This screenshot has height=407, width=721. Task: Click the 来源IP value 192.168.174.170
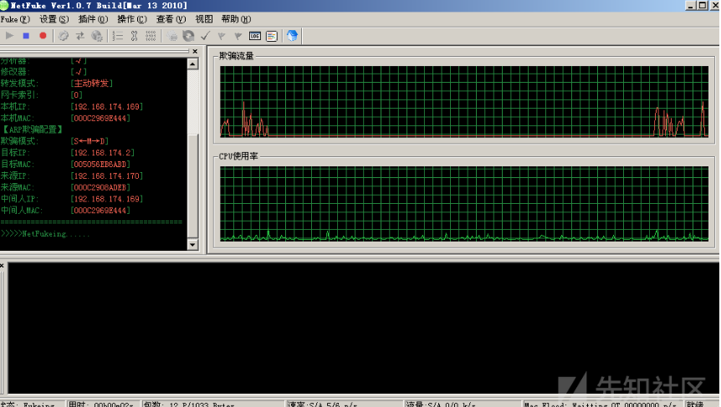pos(107,176)
